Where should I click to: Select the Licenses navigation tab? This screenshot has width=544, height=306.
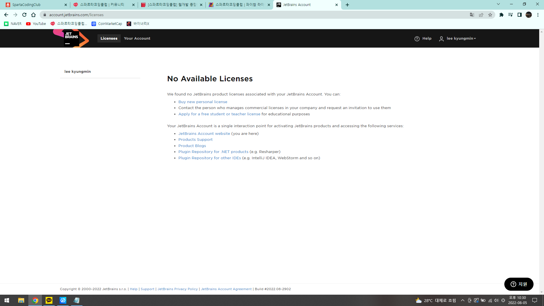[x=109, y=39]
